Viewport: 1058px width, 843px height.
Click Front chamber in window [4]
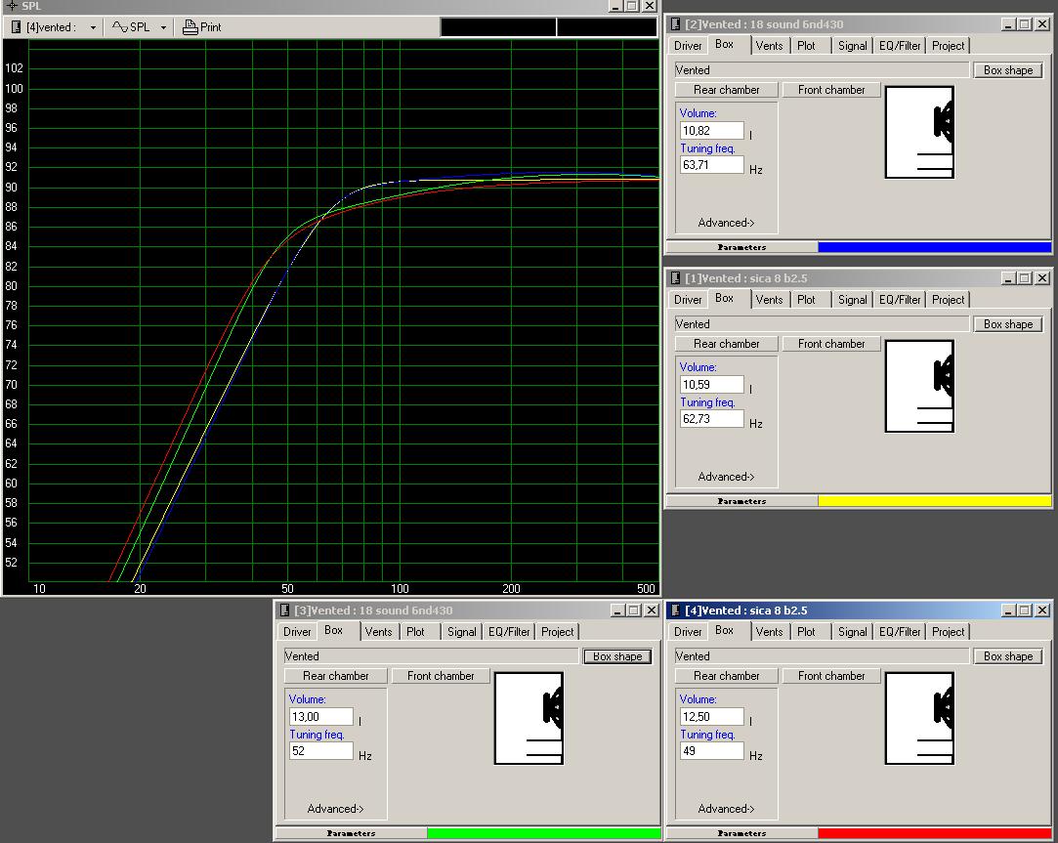(x=831, y=676)
